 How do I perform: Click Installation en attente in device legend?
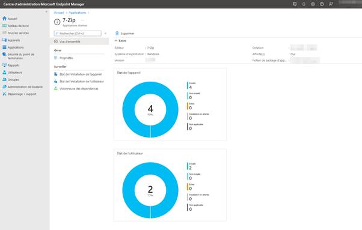[x=199, y=114]
